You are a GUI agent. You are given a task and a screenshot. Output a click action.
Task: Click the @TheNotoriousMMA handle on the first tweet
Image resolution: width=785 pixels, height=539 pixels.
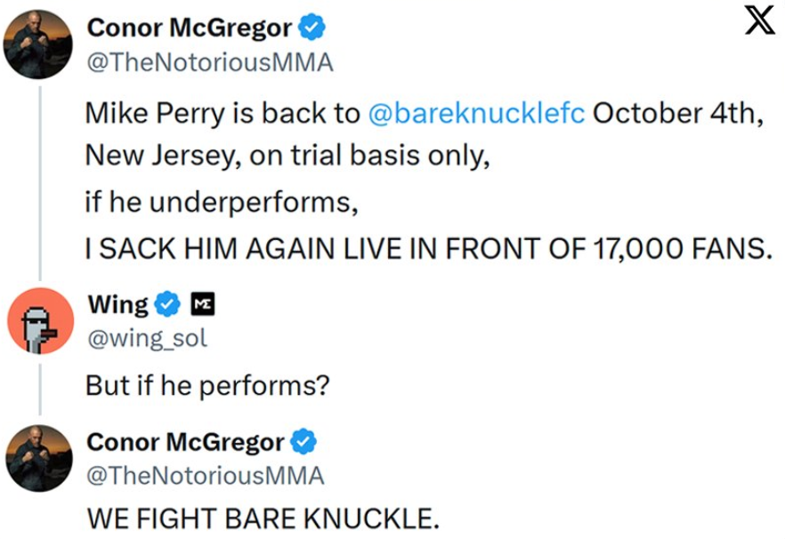[209, 63]
